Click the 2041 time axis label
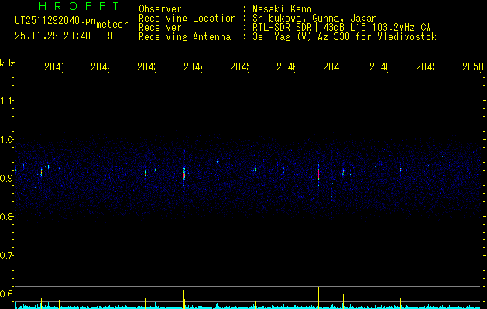Viewport: 487px width, 309px height. [53, 67]
